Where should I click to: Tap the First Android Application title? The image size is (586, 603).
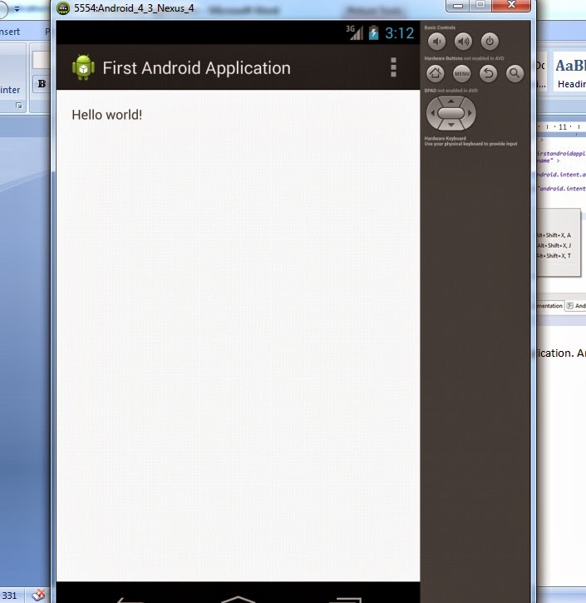coord(196,68)
